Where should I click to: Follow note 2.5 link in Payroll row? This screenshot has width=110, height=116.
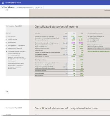click(x=66, y=47)
